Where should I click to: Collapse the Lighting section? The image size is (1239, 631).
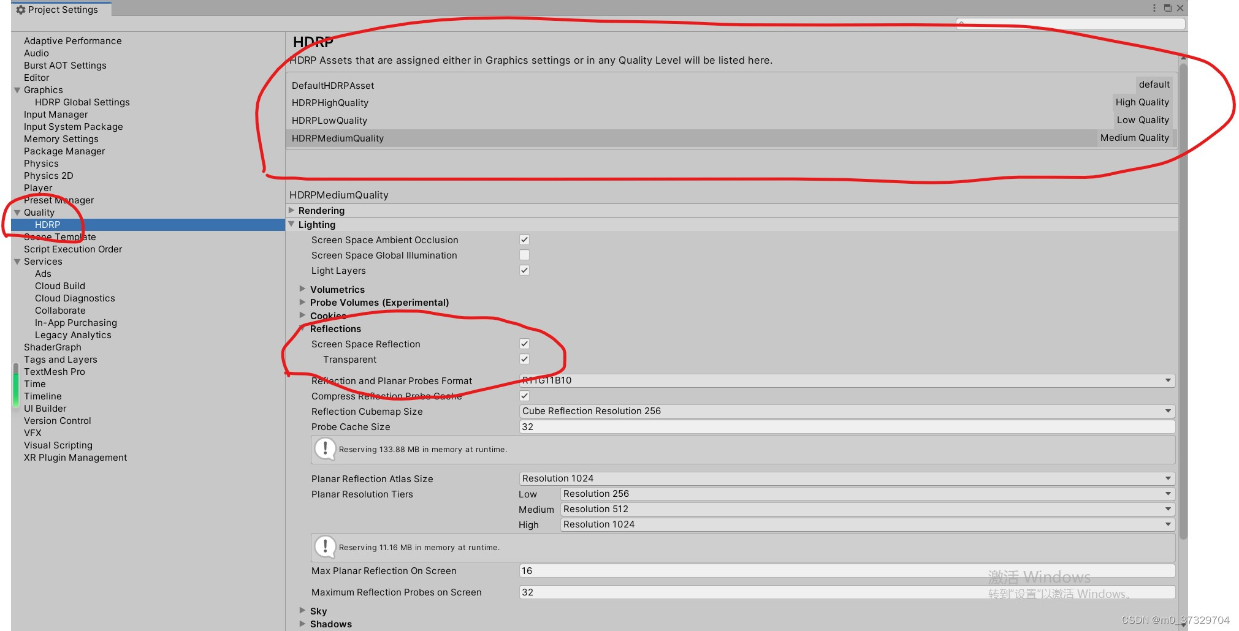pos(292,224)
